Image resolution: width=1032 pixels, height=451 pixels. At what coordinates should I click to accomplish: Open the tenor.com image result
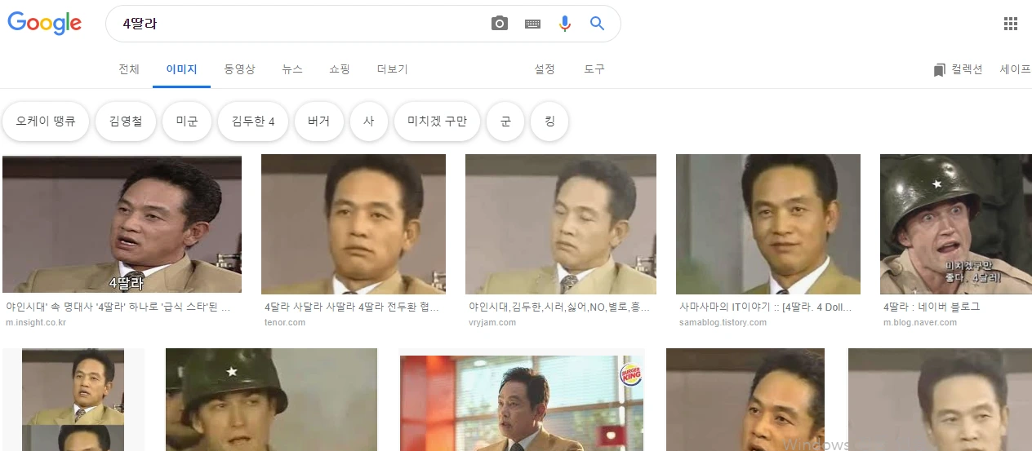pyautogui.click(x=354, y=224)
